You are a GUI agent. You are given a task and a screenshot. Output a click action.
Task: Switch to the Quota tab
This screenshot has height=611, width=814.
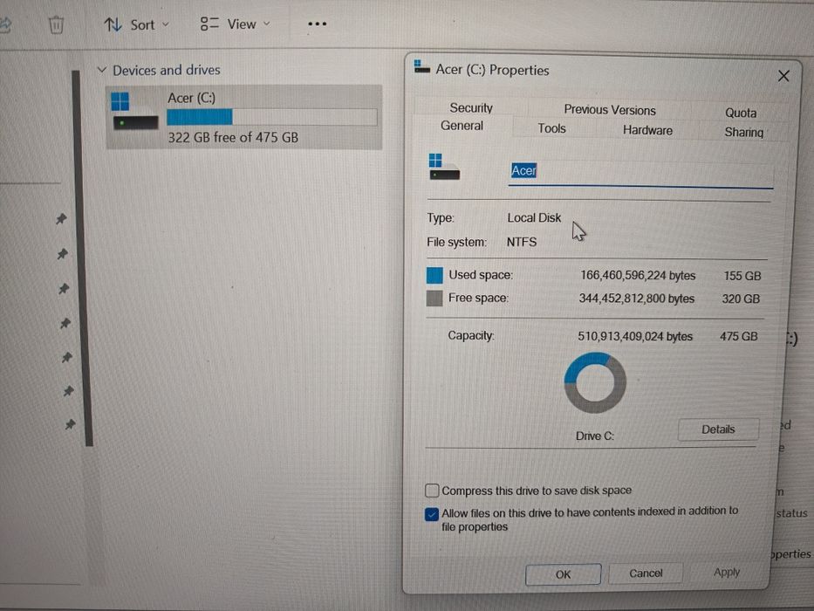741,113
